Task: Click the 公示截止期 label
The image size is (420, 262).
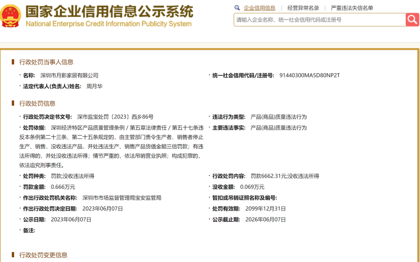Action: [226, 220]
